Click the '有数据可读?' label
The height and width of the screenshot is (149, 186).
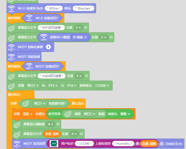(57, 104)
